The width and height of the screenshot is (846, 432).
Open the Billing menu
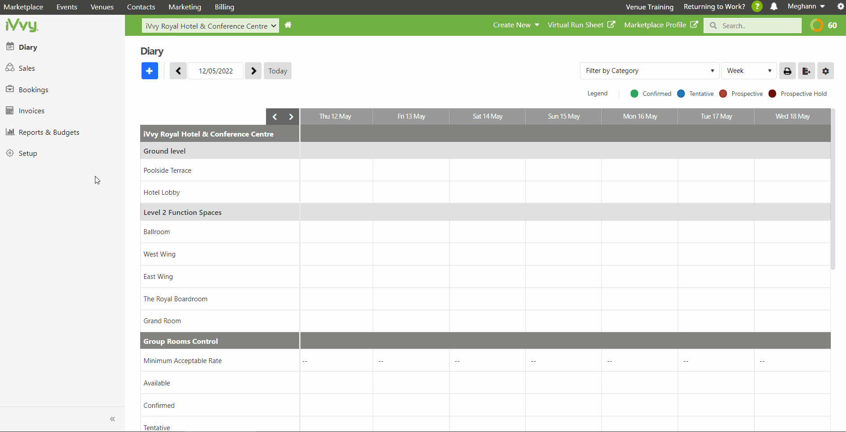224,7
